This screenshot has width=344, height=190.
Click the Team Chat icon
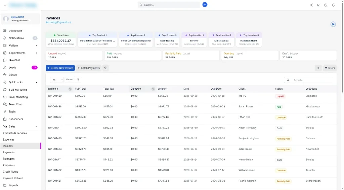(5, 104)
